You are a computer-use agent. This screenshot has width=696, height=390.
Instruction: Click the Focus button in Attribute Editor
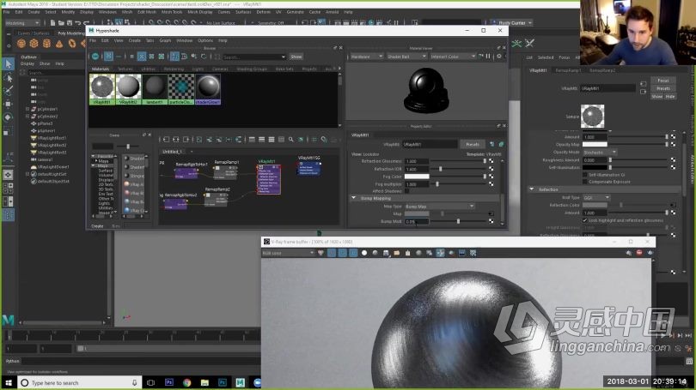coord(663,81)
